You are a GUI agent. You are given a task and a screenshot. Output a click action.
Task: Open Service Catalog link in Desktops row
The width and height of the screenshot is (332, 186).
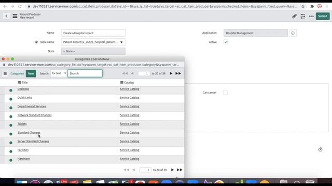pyautogui.click(x=130, y=89)
